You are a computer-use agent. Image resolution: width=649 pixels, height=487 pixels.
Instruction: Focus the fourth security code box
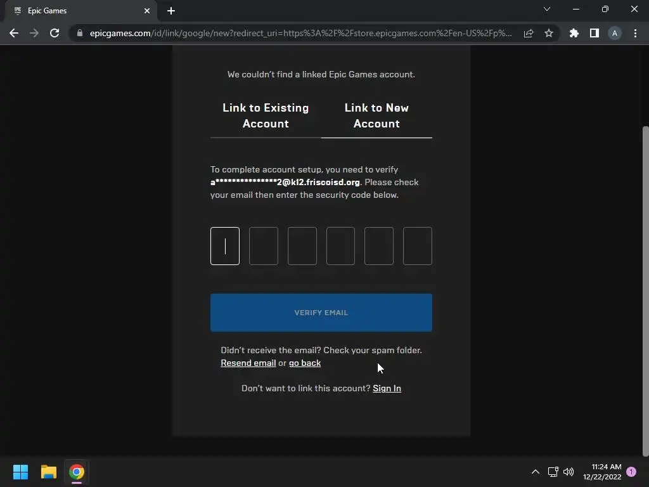(340, 246)
